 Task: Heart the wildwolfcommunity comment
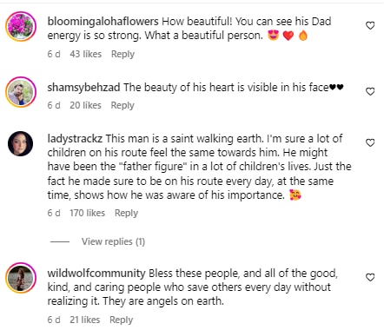(370, 277)
